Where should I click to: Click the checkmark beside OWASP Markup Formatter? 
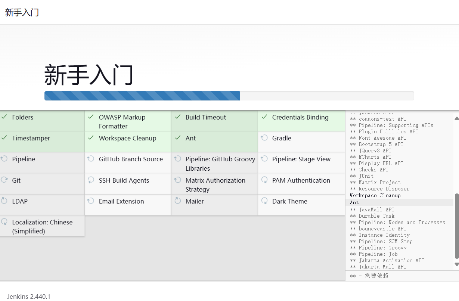[91, 117]
